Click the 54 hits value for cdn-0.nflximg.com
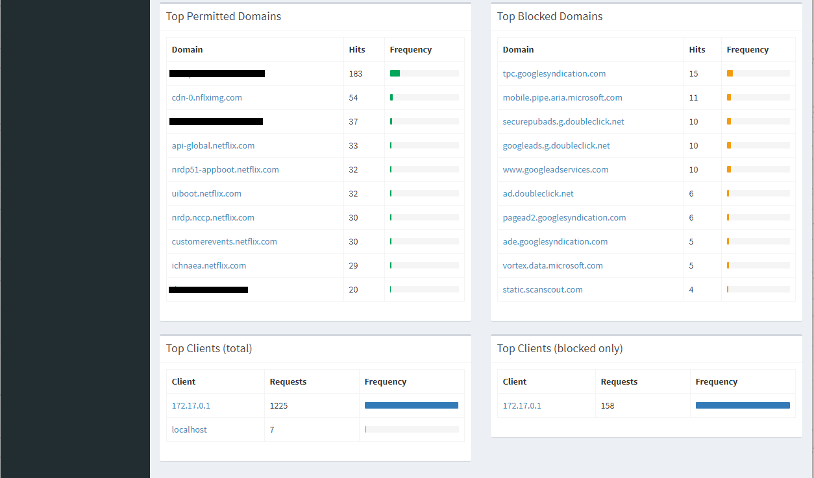The height and width of the screenshot is (478, 814). [x=353, y=97]
